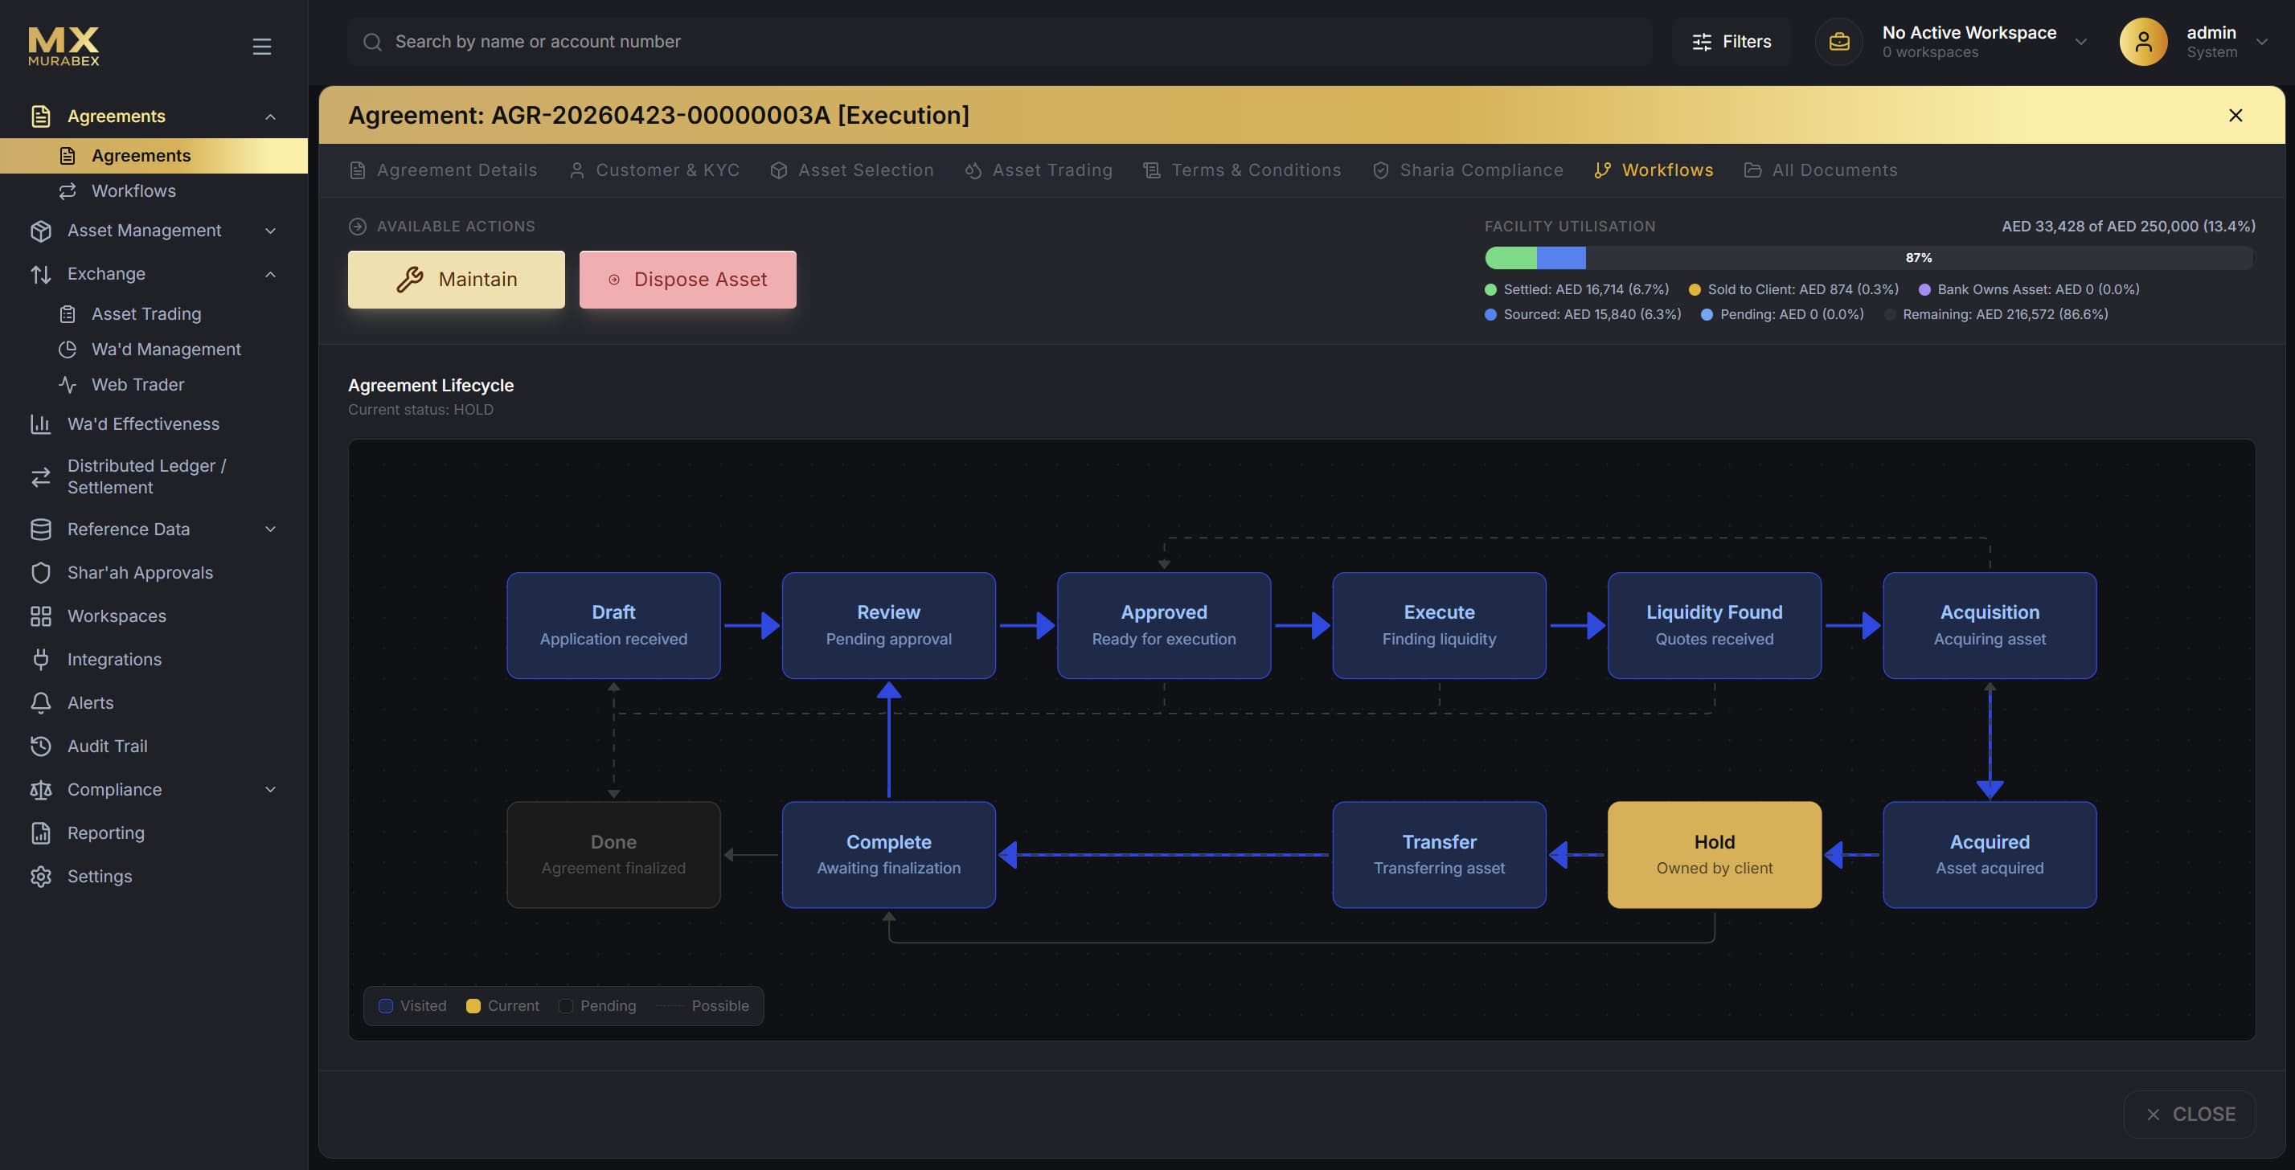Viewport: 2295px width, 1170px height.
Task: Open the Filters button
Action: pyautogui.click(x=1731, y=42)
